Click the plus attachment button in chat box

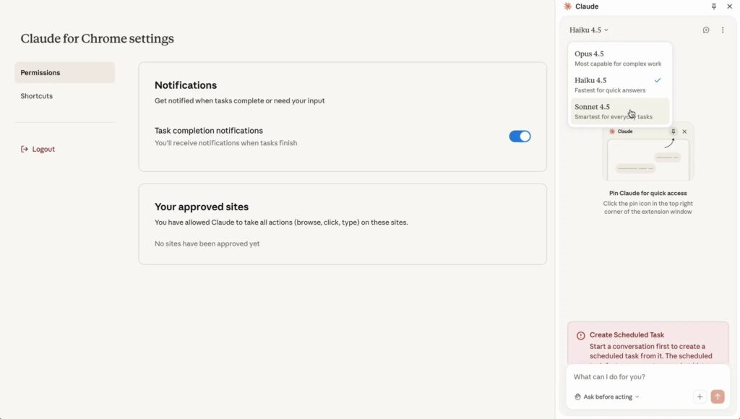coord(700,397)
